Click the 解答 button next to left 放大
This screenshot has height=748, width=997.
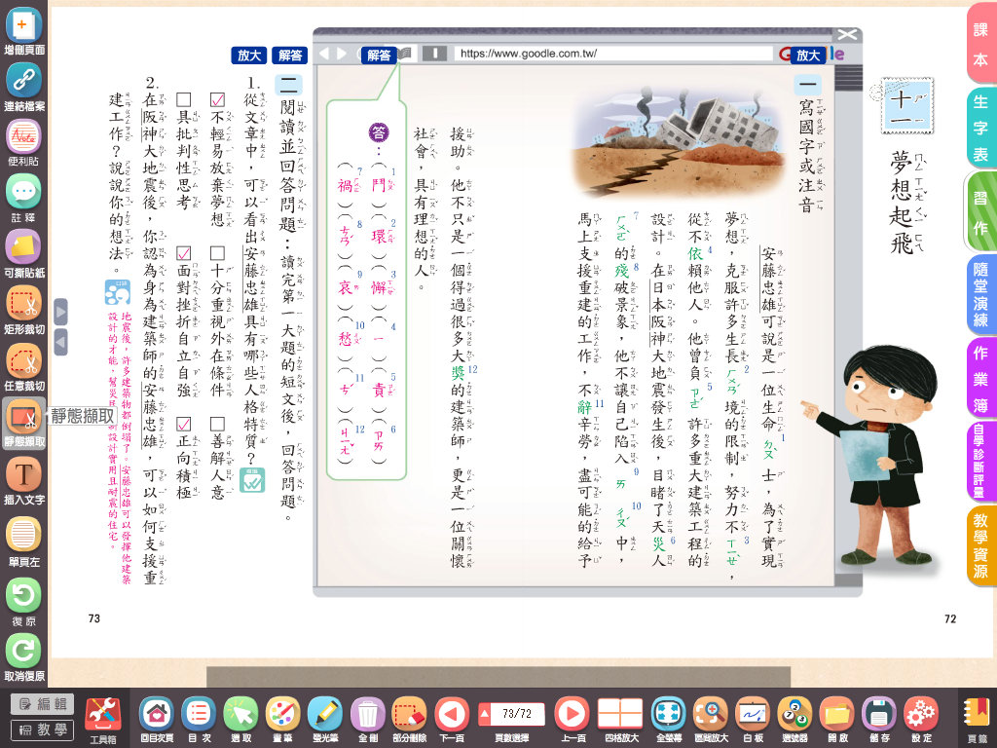coord(290,56)
